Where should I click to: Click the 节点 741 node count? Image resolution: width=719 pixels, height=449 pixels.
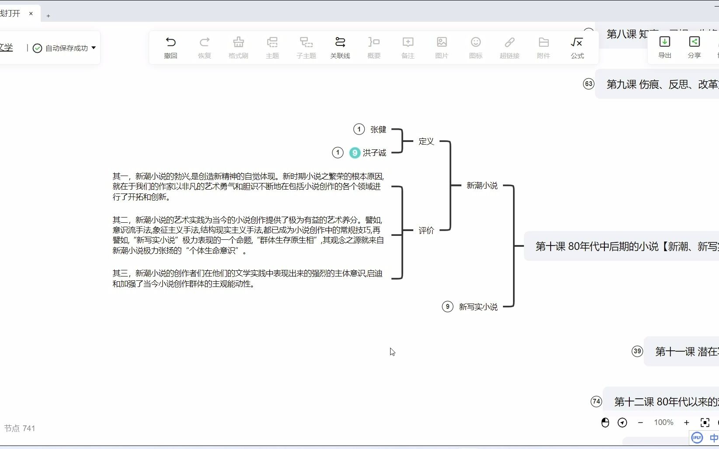tap(20, 428)
